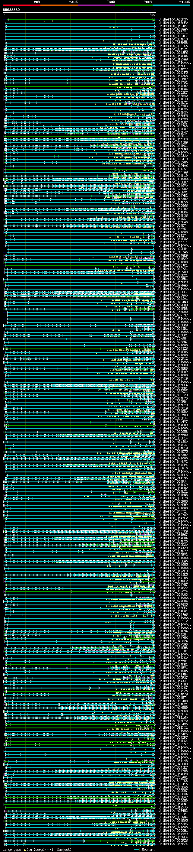Click UniRef100_Q8I2S1 in the hit list
The width and height of the screenshot is (193, 852).
pos(173,169)
